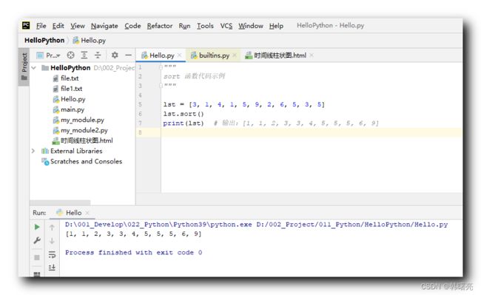
Task: Open the Refactor menu
Action: pyautogui.click(x=160, y=26)
